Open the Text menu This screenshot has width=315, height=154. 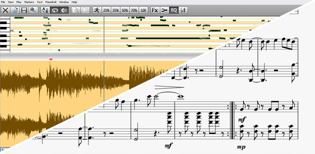40,2
